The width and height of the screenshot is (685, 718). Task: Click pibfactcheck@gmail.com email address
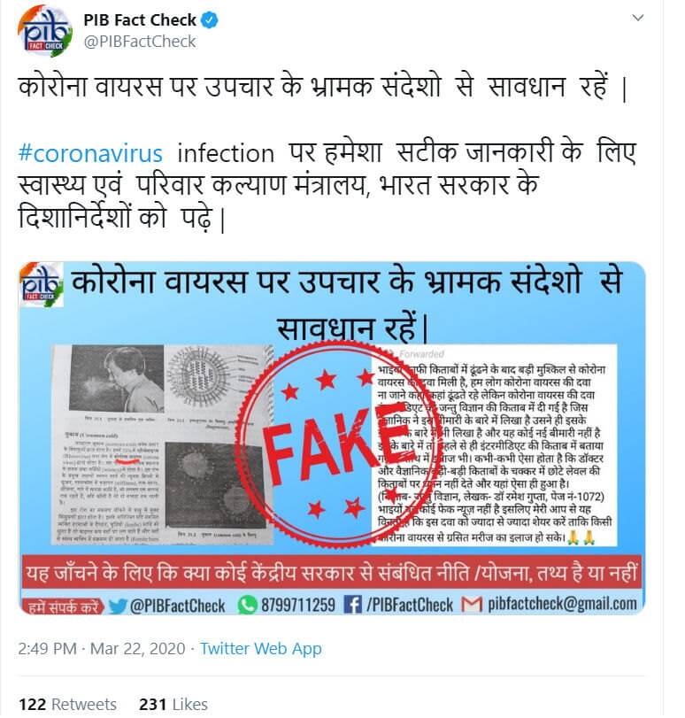point(562,604)
